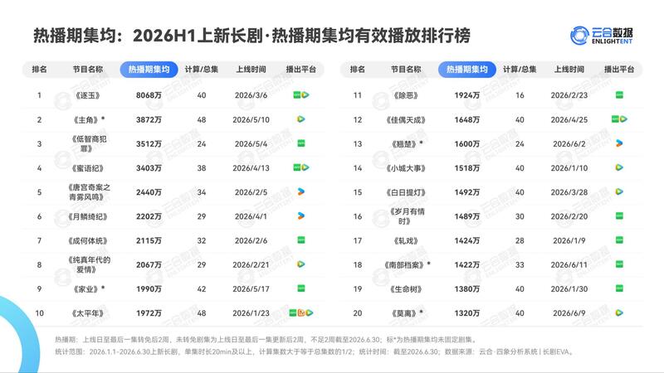Click the 《逐玉》 program title

point(88,95)
